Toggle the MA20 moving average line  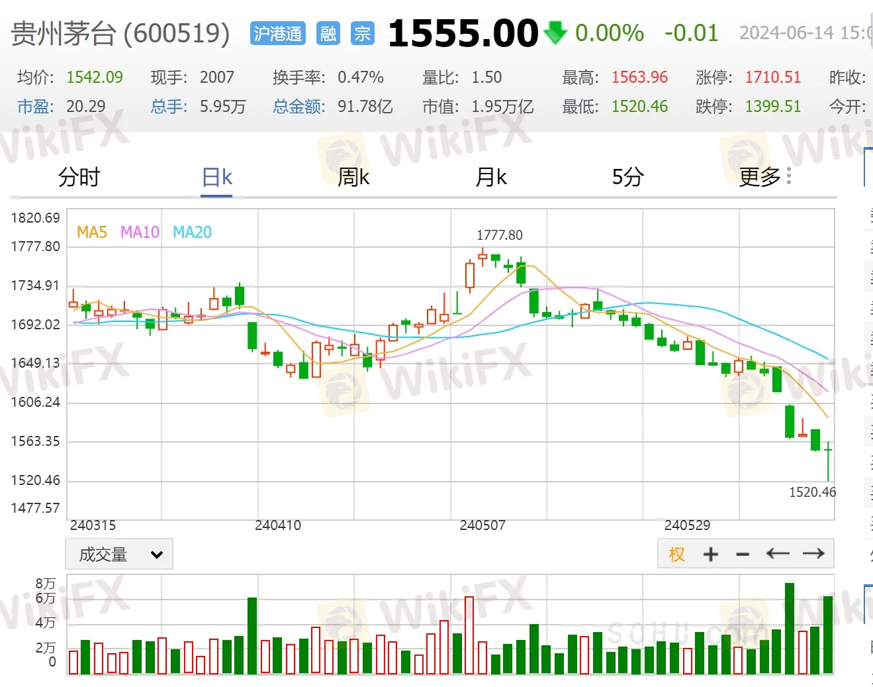192,232
